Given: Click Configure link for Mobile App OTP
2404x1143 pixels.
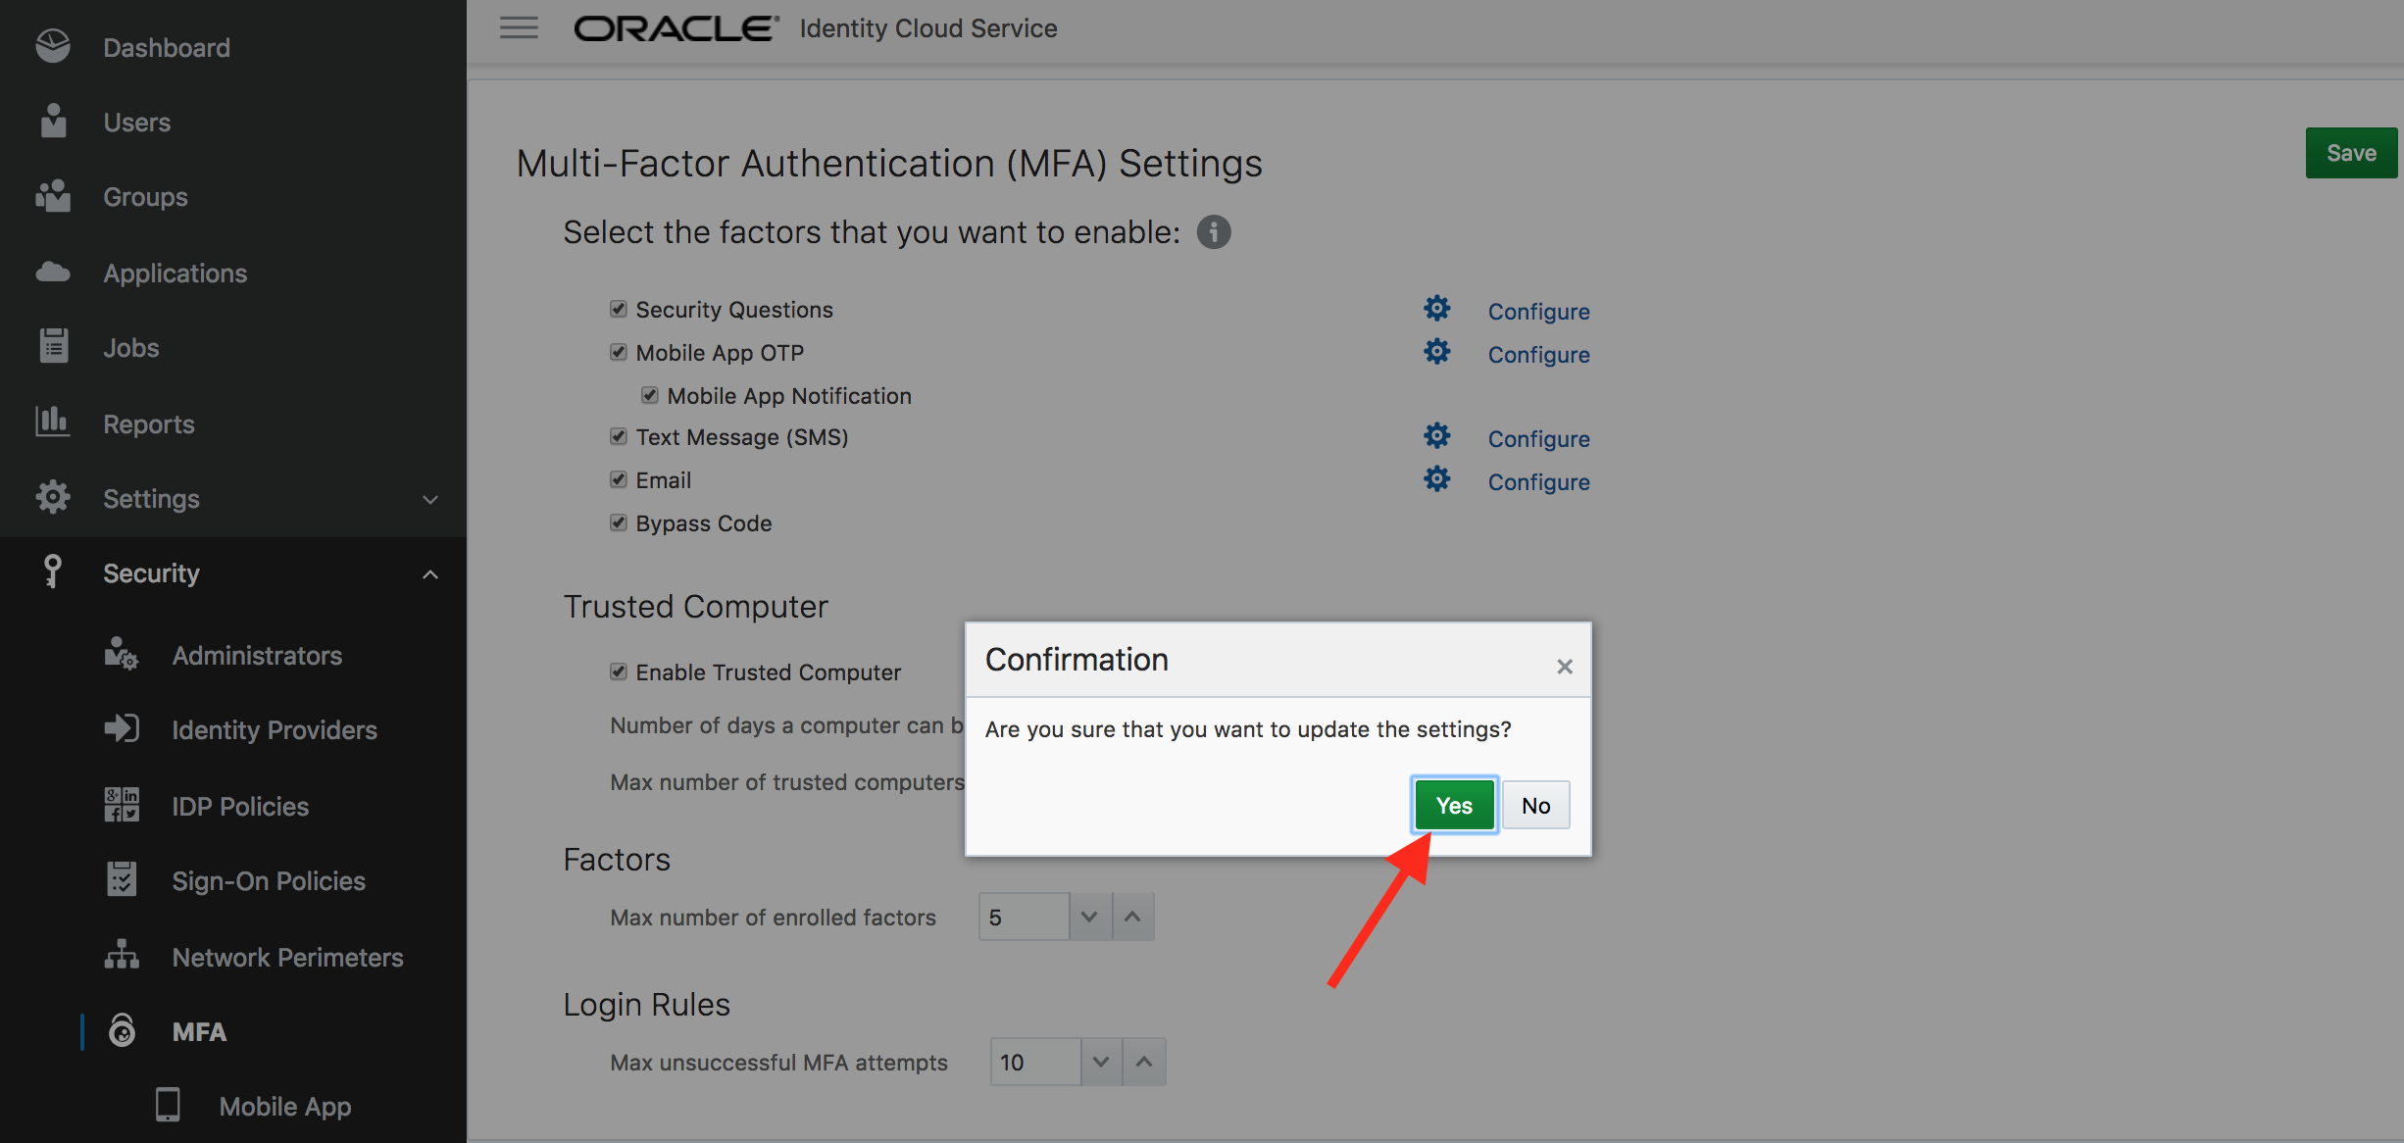Looking at the screenshot, I should click(x=1538, y=354).
